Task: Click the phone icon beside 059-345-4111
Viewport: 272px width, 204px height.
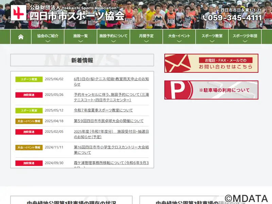Action: (205, 18)
